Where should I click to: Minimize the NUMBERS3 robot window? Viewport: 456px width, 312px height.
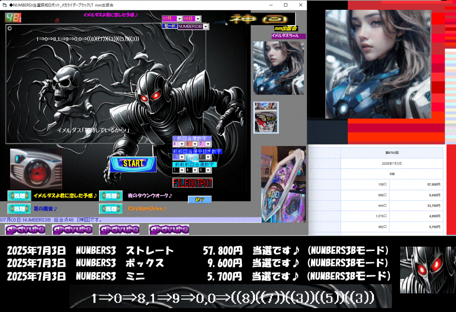tap(271, 5)
